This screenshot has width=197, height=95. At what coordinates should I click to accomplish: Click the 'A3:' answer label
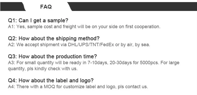[x=12, y=63]
